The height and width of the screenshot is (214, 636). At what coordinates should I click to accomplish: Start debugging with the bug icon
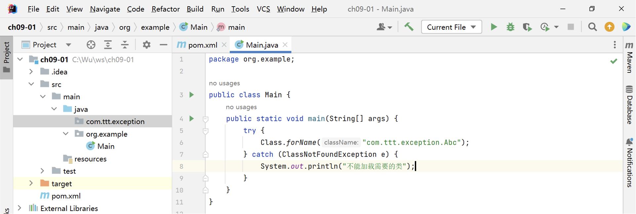click(x=510, y=27)
